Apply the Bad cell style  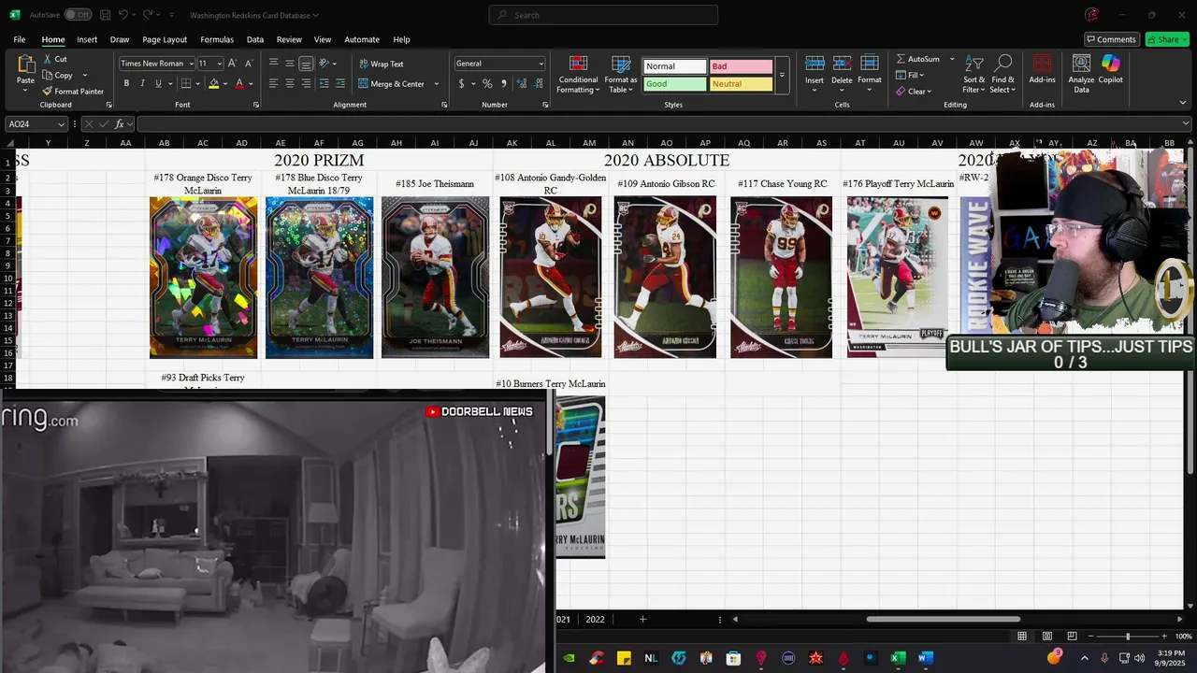pos(741,66)
